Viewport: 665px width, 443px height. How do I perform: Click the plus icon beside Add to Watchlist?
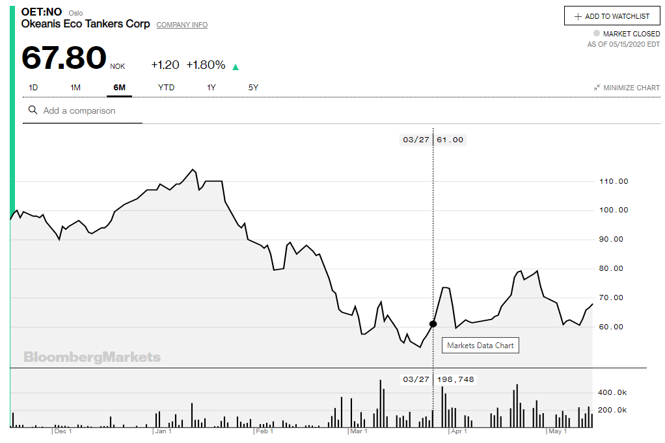pos(577,16)
